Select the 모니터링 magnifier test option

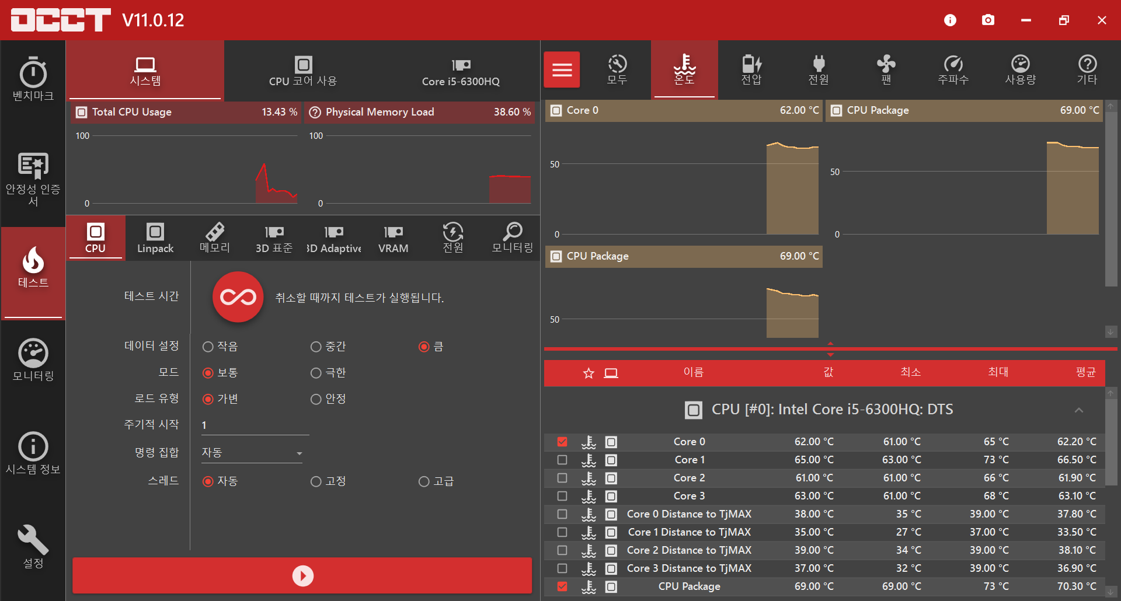513,238
